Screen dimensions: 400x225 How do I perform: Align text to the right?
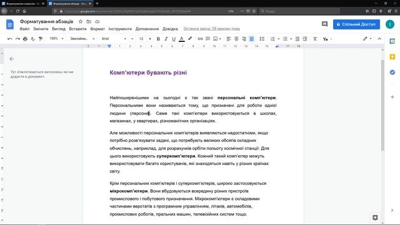244,39
